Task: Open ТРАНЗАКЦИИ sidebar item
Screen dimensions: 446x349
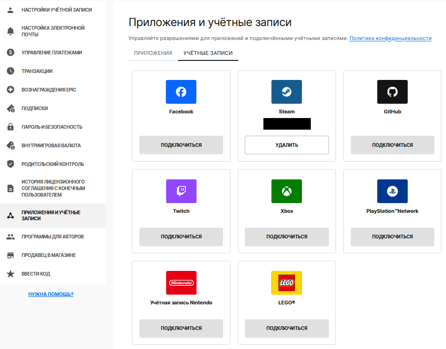Action: point(53,71)
